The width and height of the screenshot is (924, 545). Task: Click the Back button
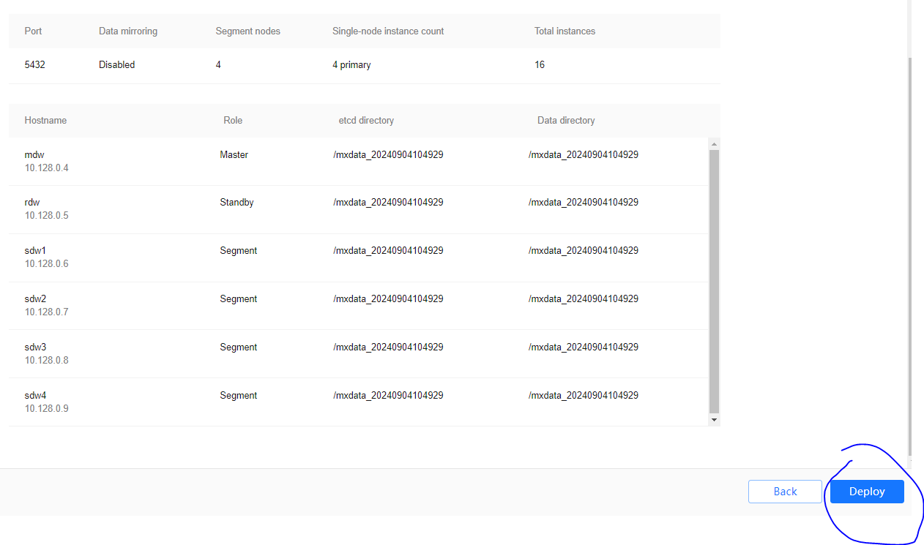[x=785, y=492]
